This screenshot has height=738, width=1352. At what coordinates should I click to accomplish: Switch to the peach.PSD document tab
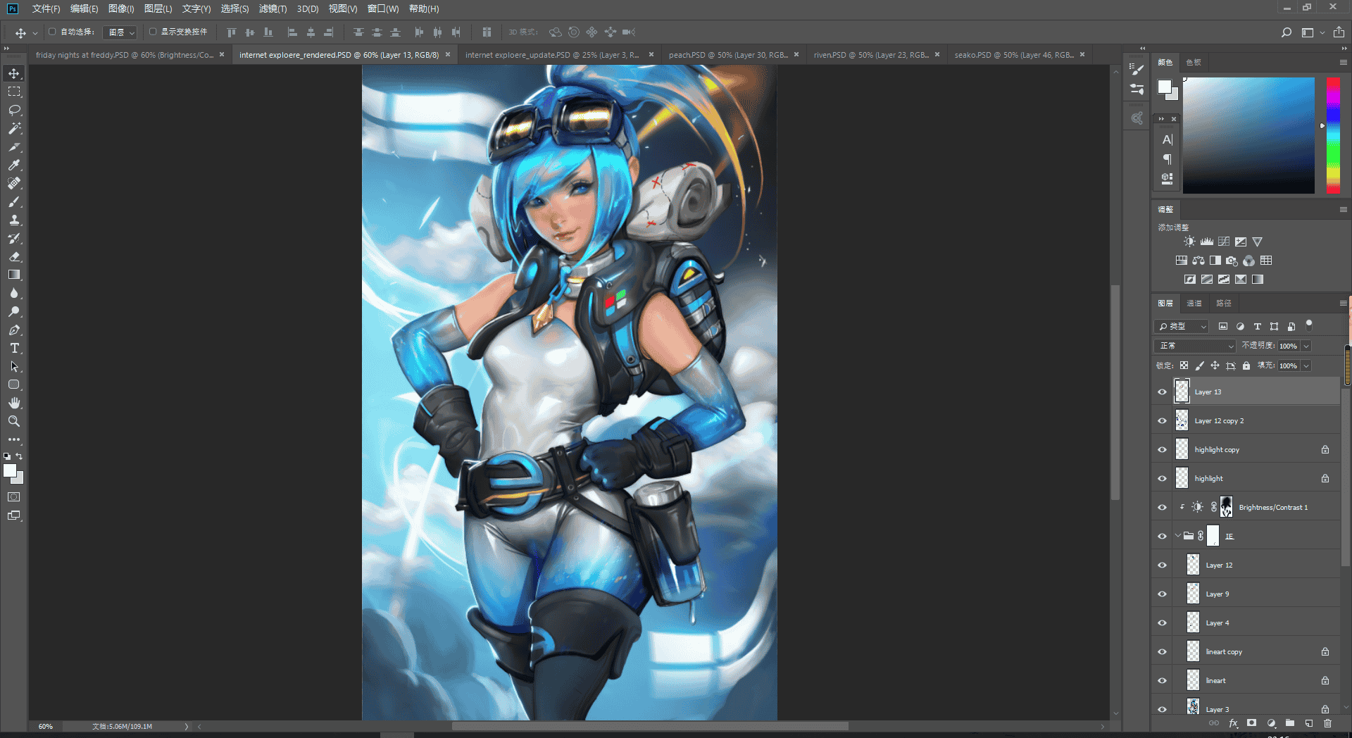(x=727, y=55)
